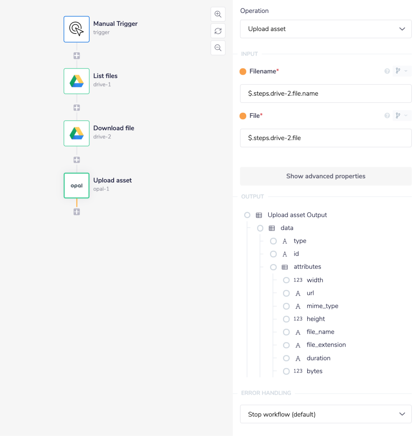Click the attributes node in output tree
This screenshot has width=418, height=436.
[307, 267]
